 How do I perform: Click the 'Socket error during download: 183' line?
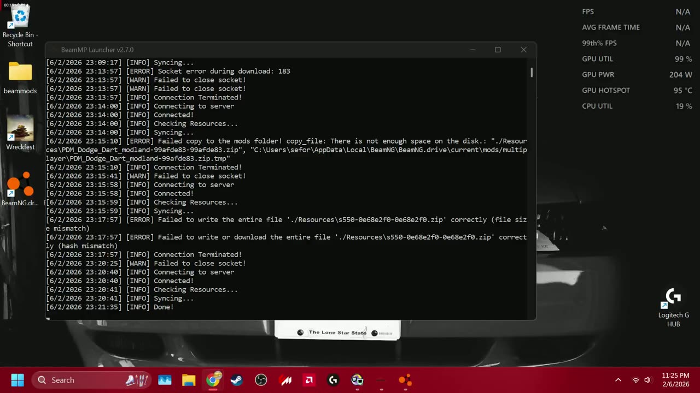(x=168, y=71)
